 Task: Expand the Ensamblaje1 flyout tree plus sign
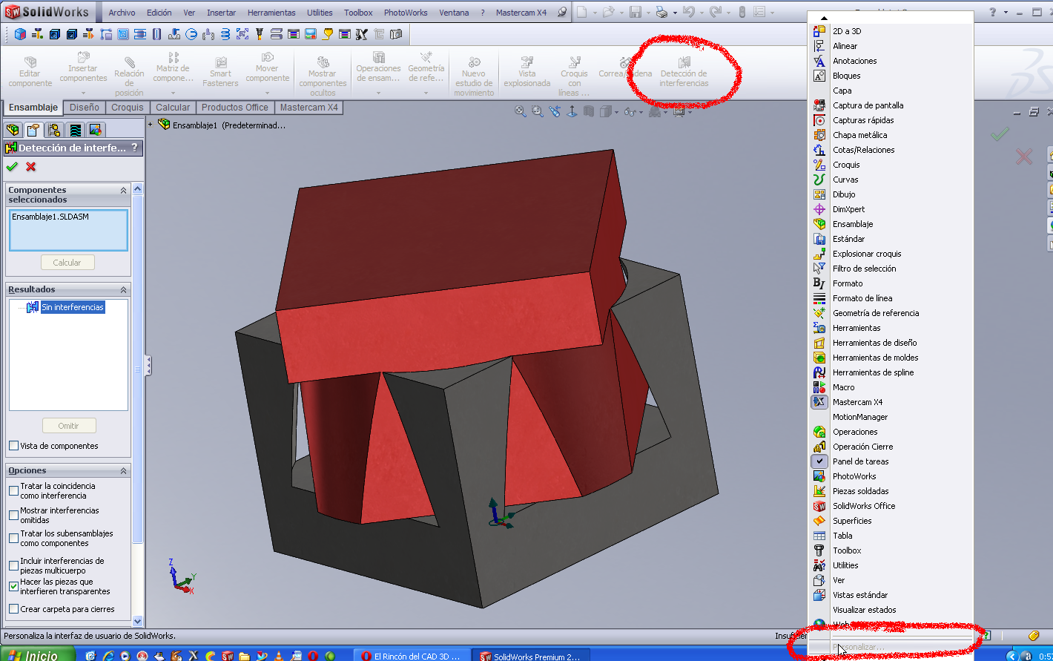[151, 125]
